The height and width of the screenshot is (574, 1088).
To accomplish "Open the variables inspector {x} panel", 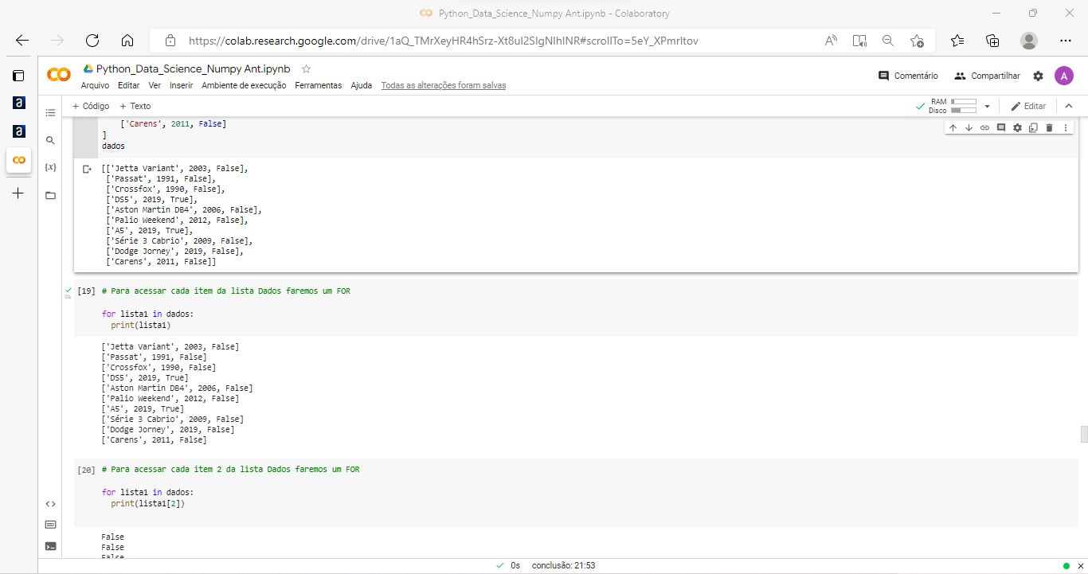I will point(50,167).
